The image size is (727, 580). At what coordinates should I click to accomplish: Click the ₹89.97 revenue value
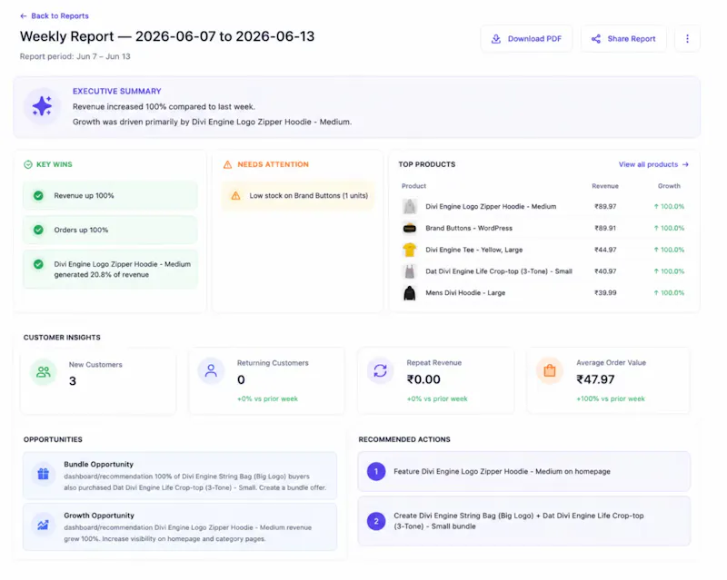605,207
